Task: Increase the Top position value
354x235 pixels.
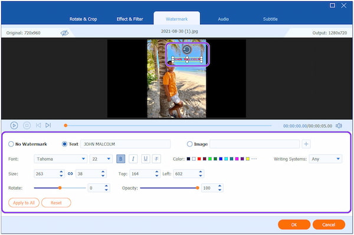Action: click(157, 172)
